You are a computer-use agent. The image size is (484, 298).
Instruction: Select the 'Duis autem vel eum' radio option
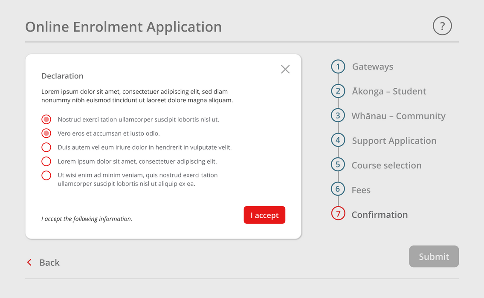[46, 148]
